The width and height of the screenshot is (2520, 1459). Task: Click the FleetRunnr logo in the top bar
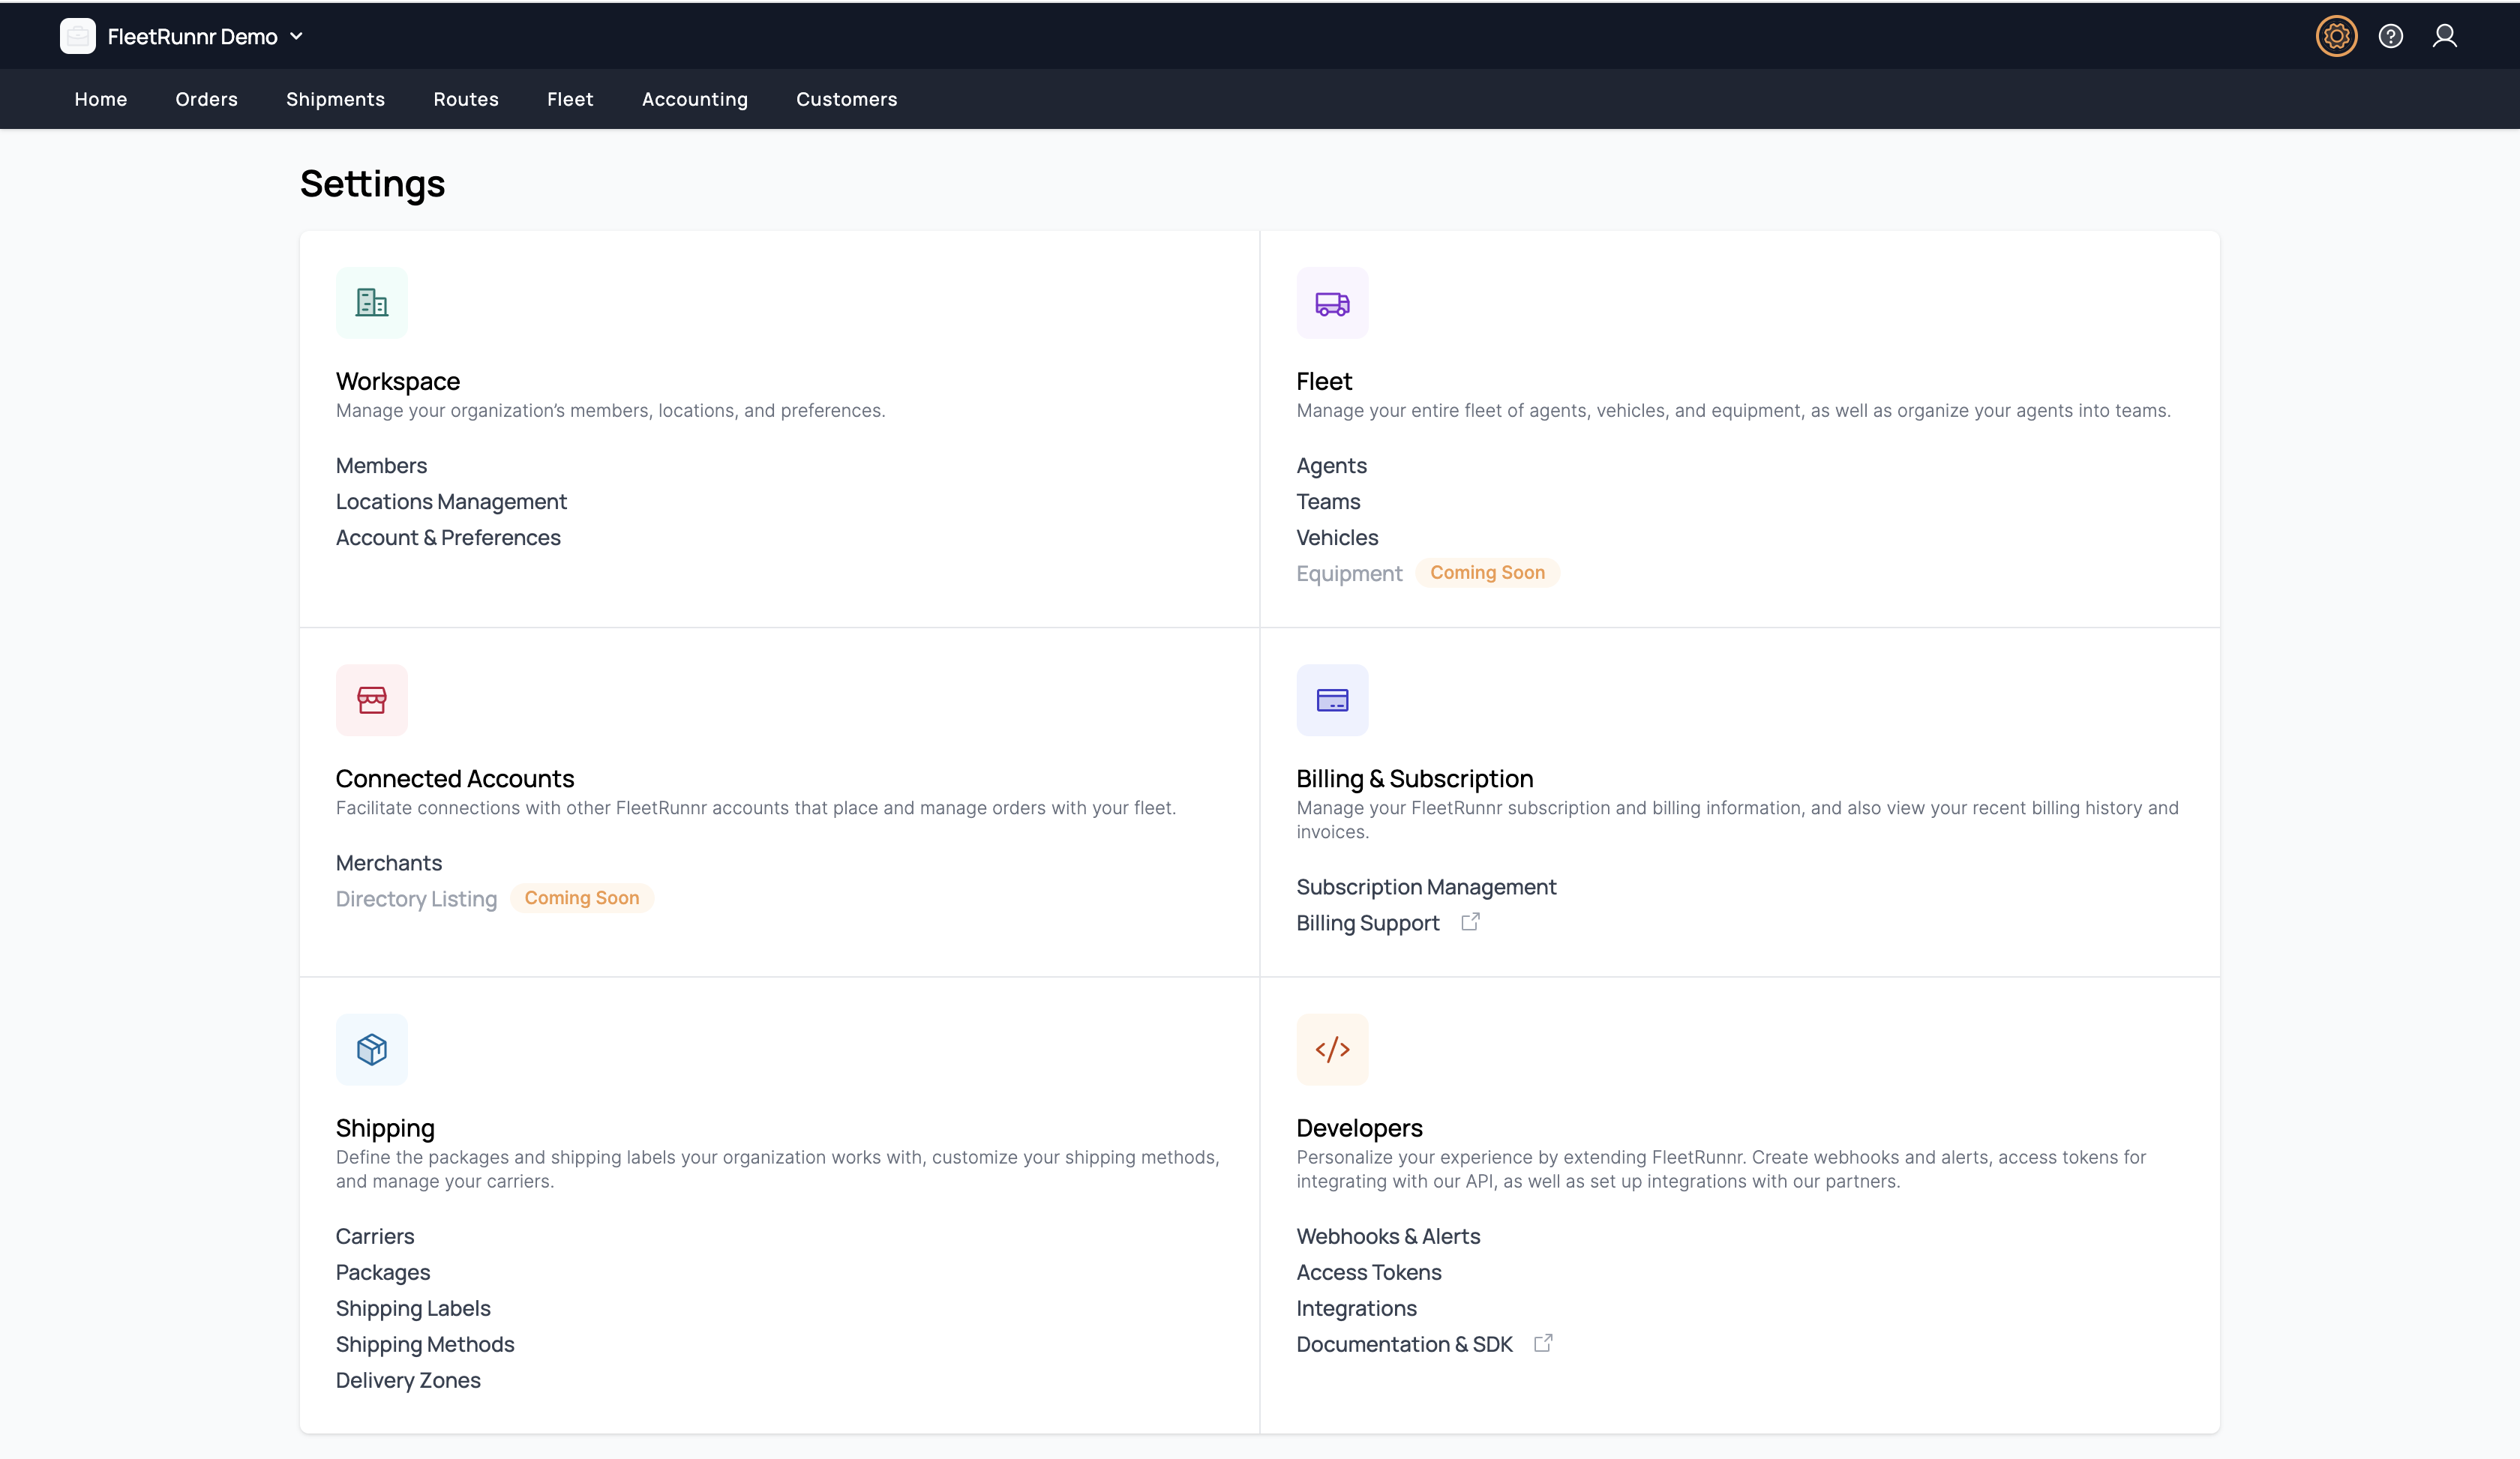[77, 36]
